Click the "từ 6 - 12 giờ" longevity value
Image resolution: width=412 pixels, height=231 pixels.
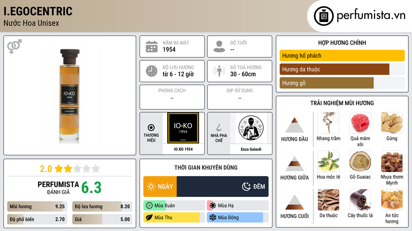(x=178, y=74)
